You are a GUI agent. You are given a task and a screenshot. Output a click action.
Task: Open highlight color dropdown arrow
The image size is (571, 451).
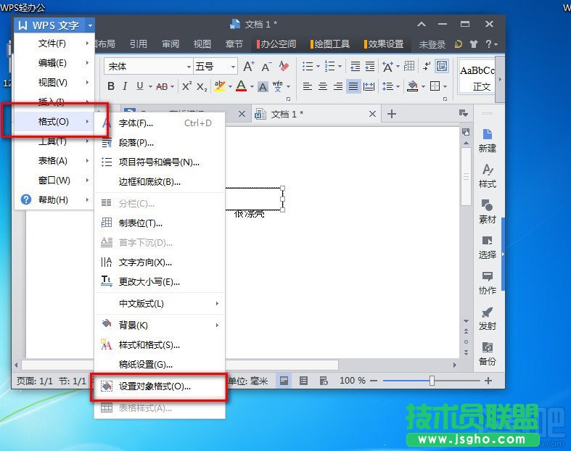coord(230,86)
